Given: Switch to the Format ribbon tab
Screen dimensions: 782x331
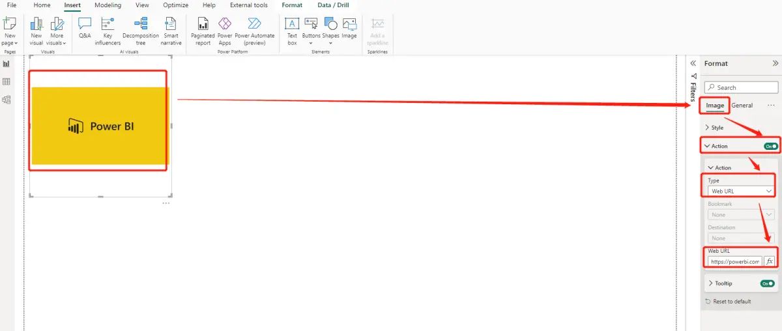Looking at the screenshot, I should [x=292, y=5].
